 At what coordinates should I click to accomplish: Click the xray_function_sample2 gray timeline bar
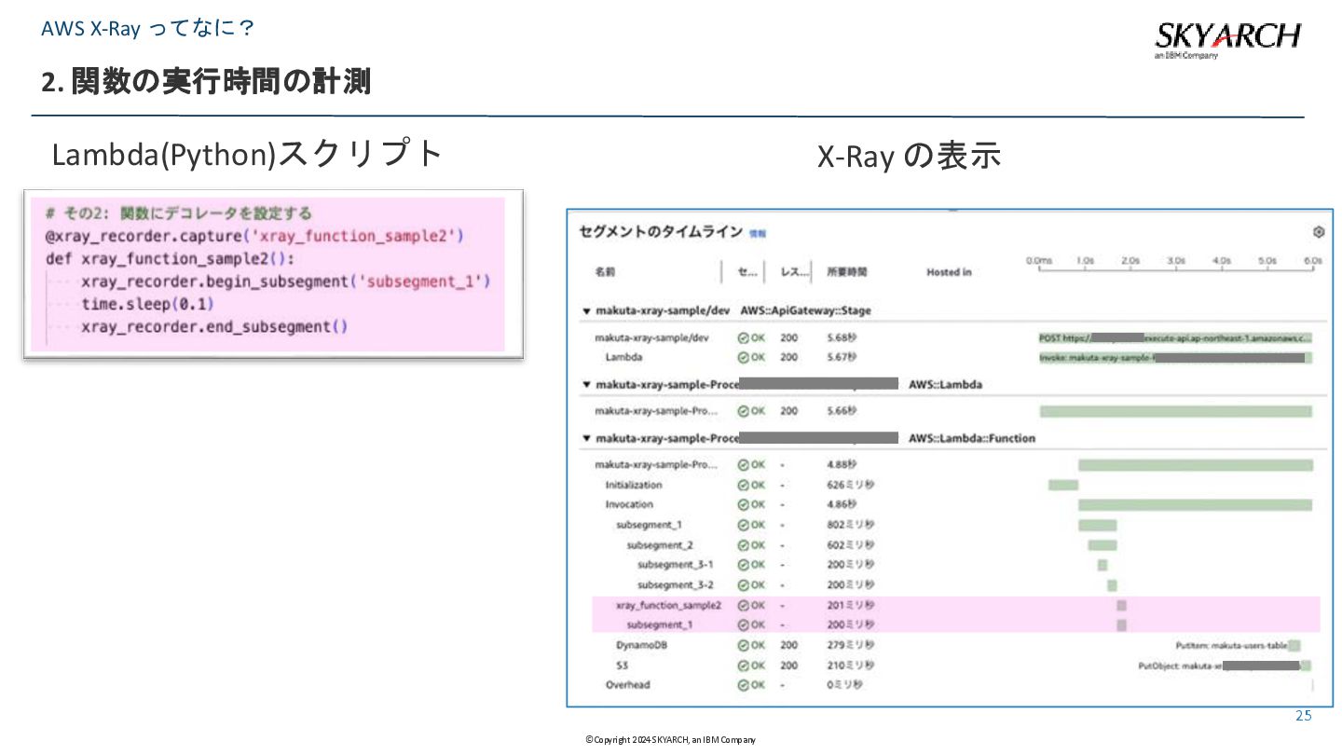[x=1122, y=605]
